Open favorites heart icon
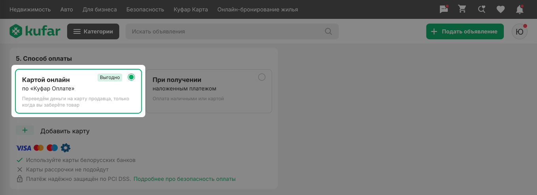 pos(501,9)
